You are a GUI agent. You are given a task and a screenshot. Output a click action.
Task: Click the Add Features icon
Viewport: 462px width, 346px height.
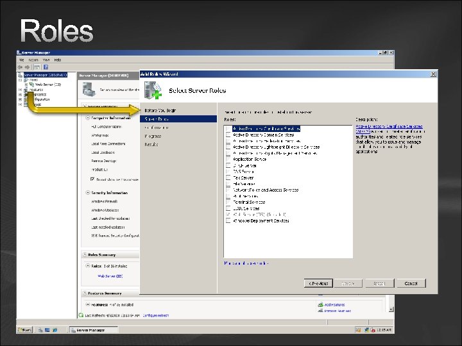tap(321, 304)
